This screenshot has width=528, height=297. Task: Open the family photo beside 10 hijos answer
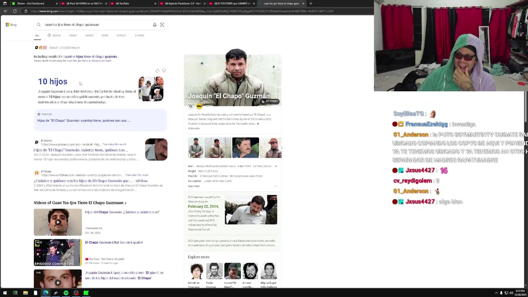tap(151, 89)
